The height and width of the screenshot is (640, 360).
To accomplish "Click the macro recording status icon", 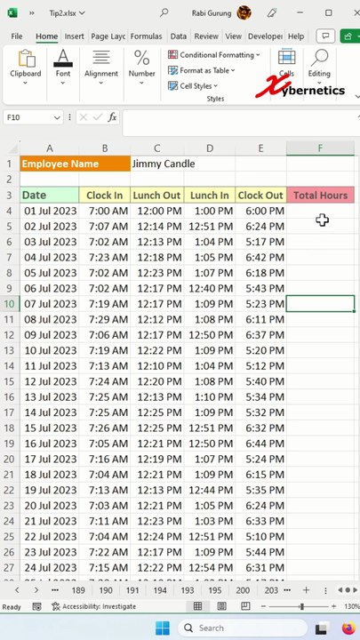I will point(36,606).
